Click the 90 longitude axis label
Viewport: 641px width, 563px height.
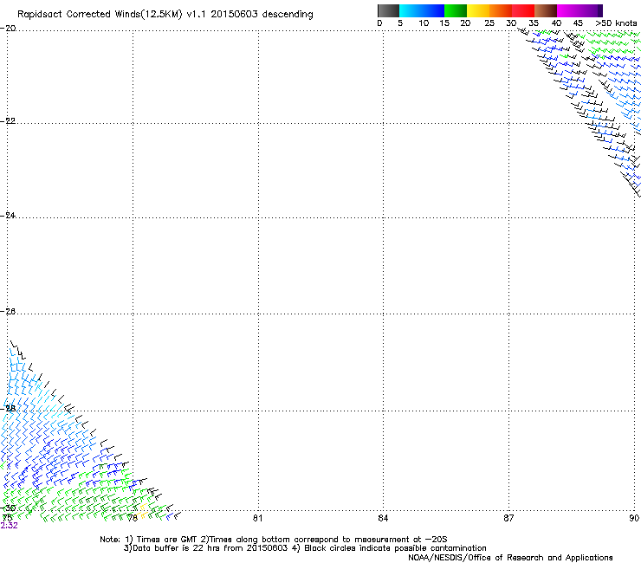(x=634, y=518)
